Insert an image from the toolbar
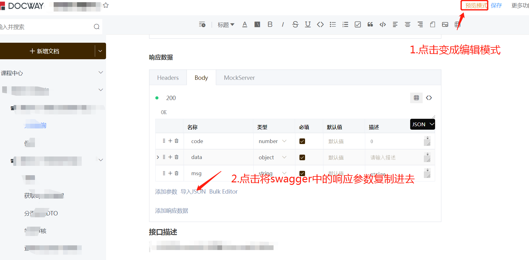 tap(445, 24)
